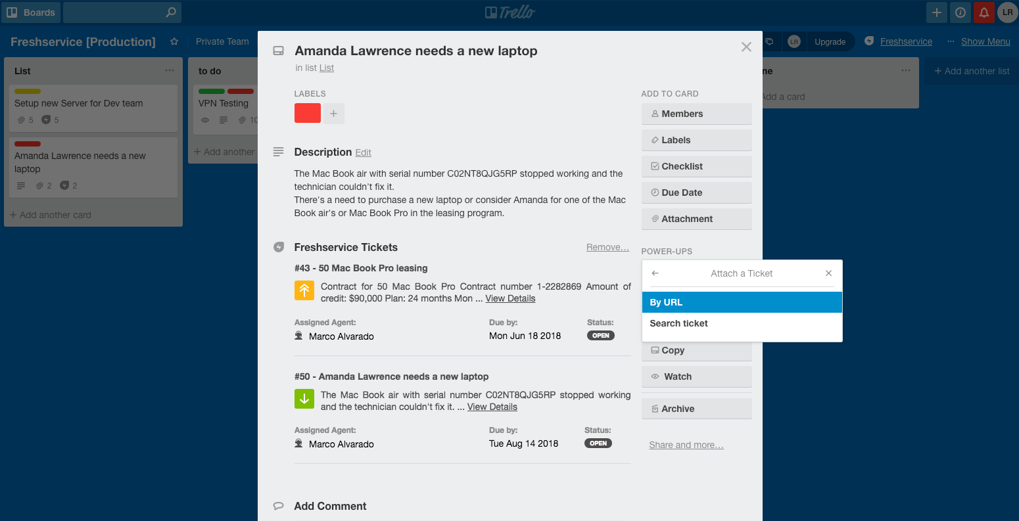The image size is (1019, 521).
Task: Open the List dropdown via 'in list List'
Action: click(x=326, y=68)
